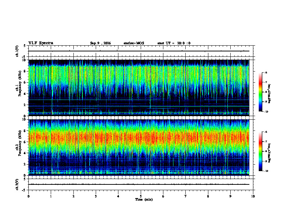Select the 3 minute tick on time axis
The height and width of the screenshot is (220, 285).
point(96,196)
